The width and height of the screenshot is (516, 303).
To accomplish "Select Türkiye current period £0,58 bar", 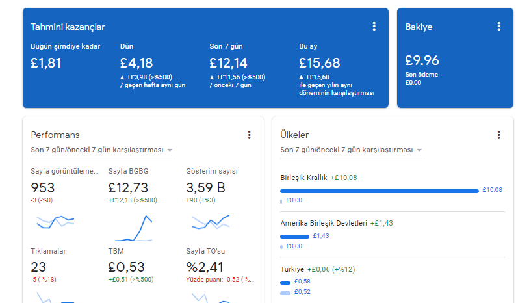I will [x=285, y=283].
